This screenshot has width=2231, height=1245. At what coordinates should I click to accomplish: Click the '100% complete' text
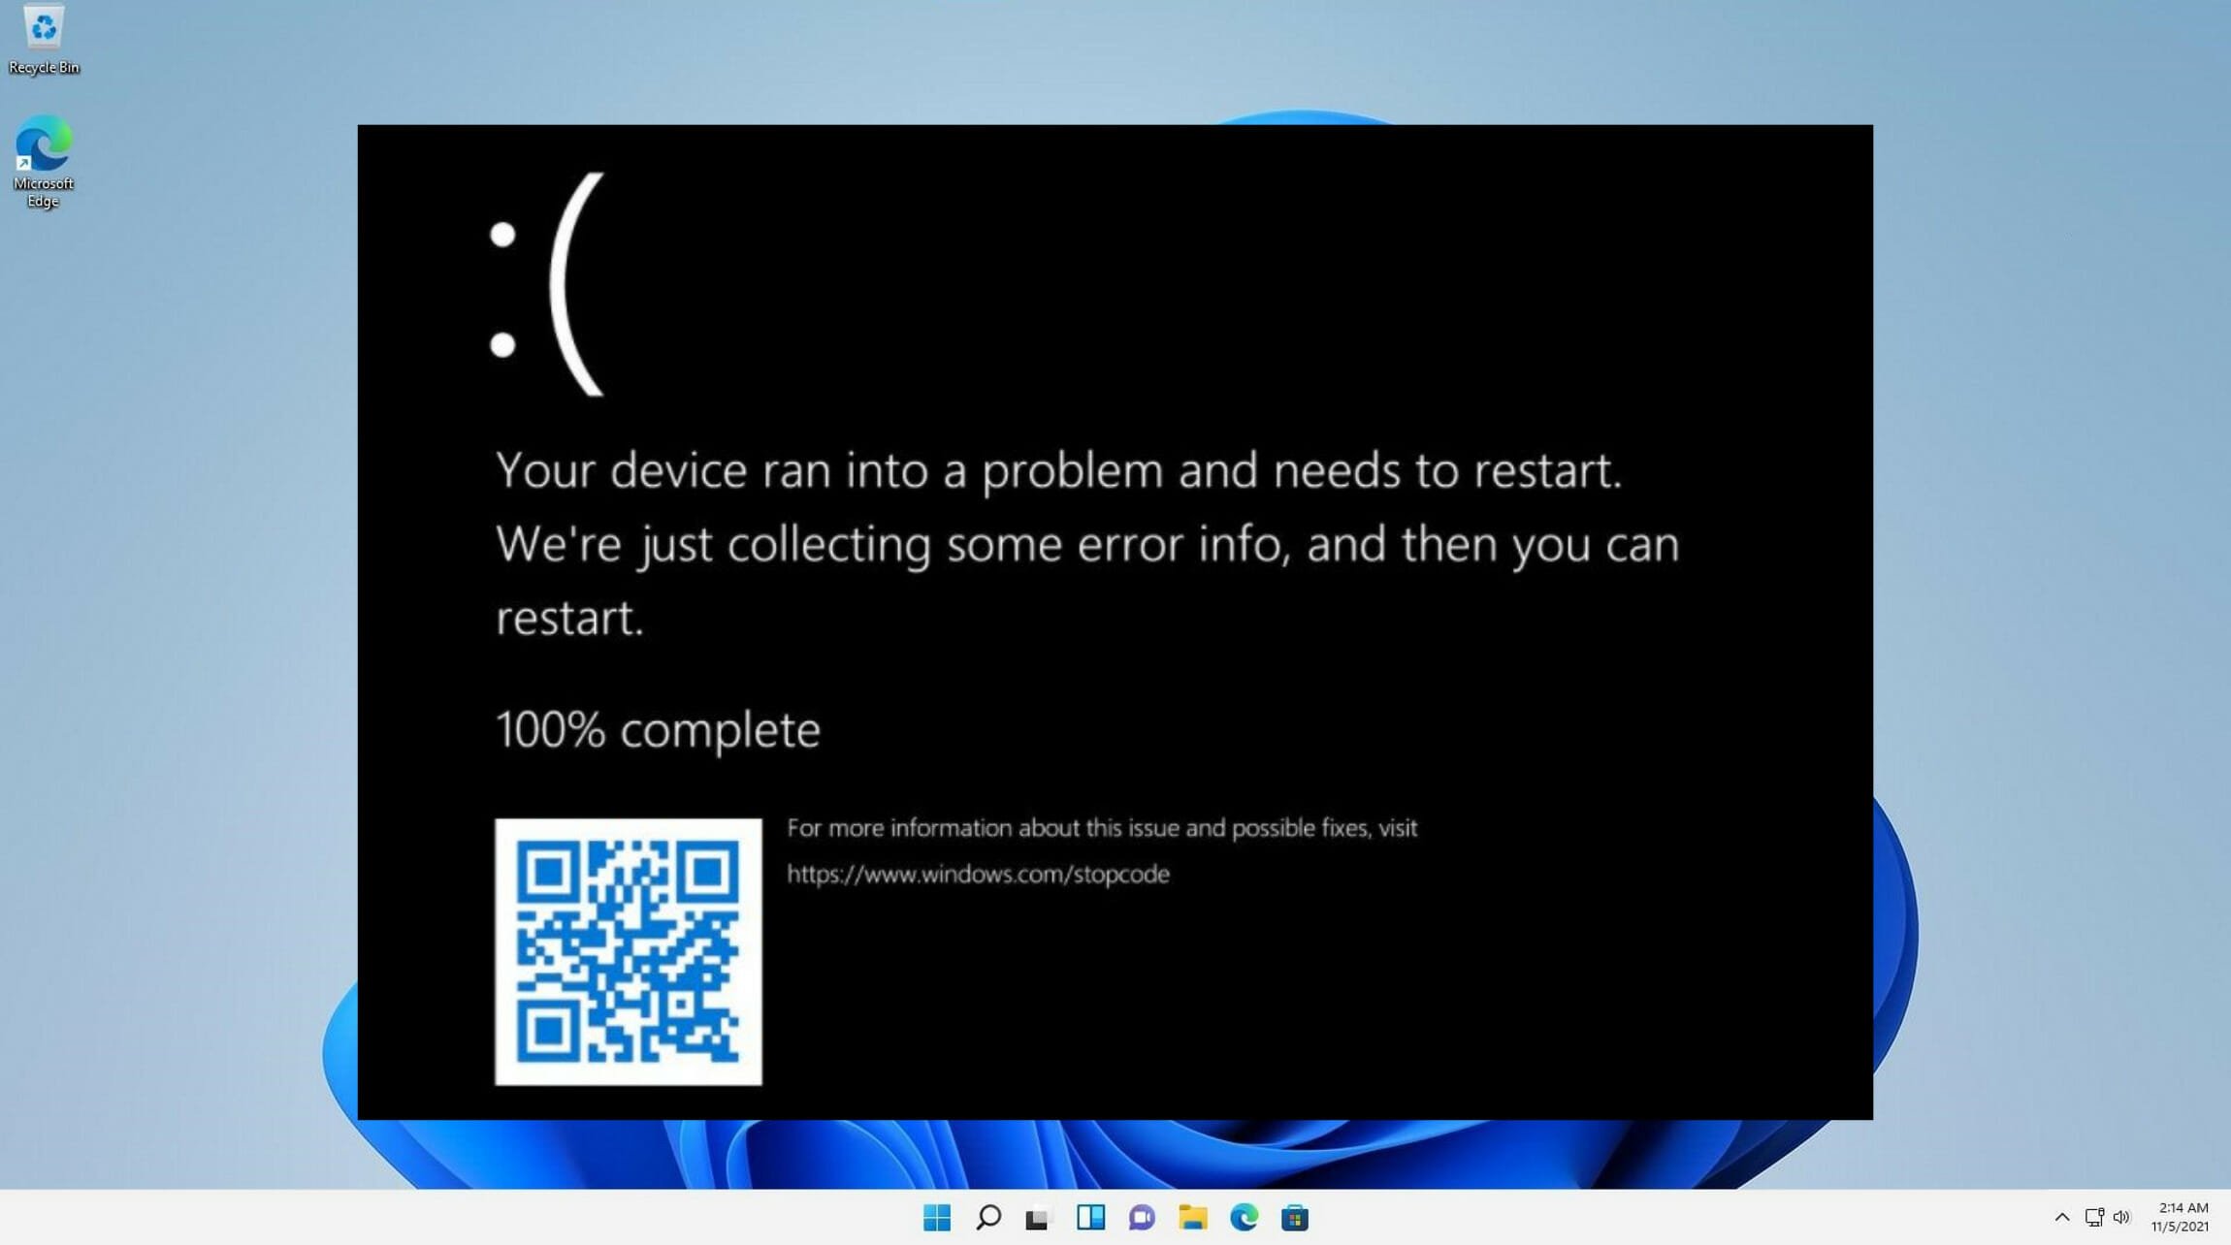[658, 730]
